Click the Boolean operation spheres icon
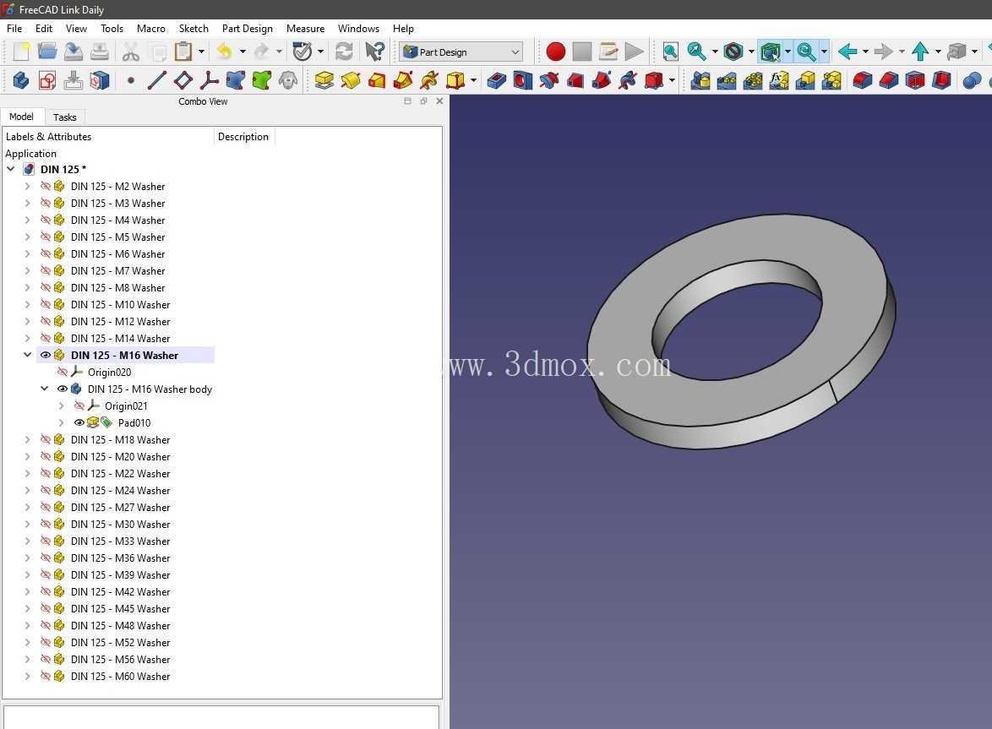 point(972,81)
